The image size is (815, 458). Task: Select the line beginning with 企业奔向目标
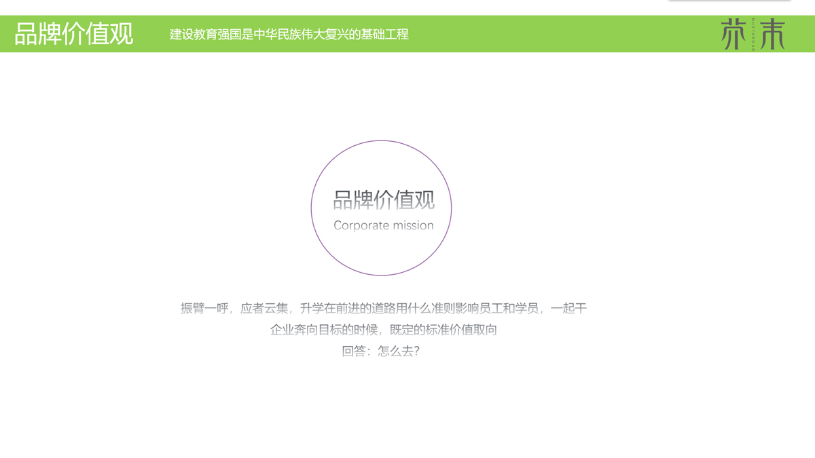(383, 330)
